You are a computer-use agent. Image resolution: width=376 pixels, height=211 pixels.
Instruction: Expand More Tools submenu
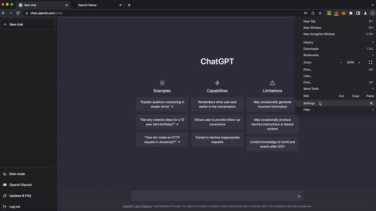[335, 89]
